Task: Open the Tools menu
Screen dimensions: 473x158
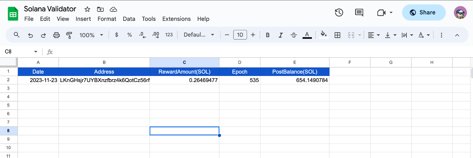Action: [x=149, y=19]
